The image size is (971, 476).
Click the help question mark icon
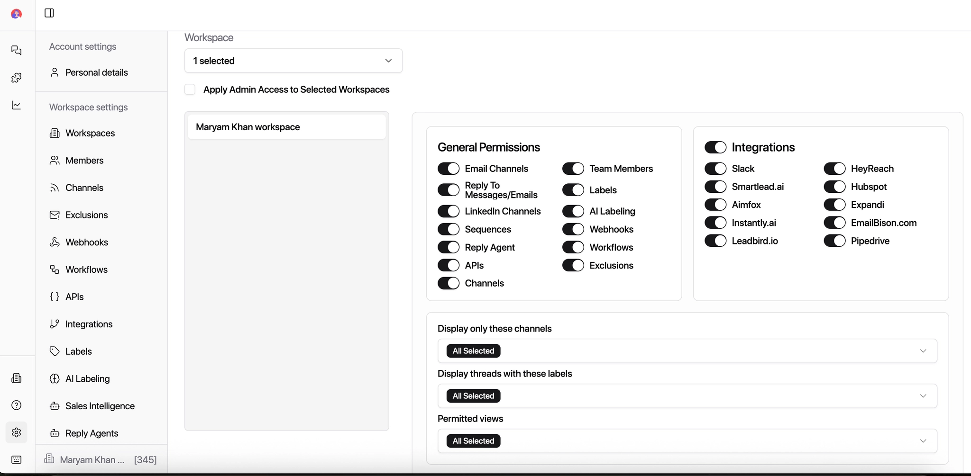[17, 405]
